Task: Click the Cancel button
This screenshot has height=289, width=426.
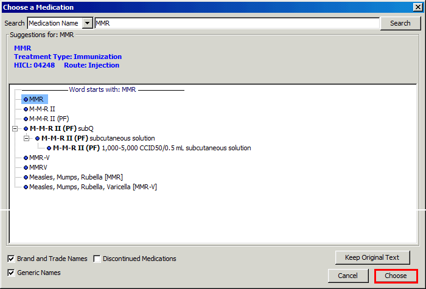Action: coord(347,276)
